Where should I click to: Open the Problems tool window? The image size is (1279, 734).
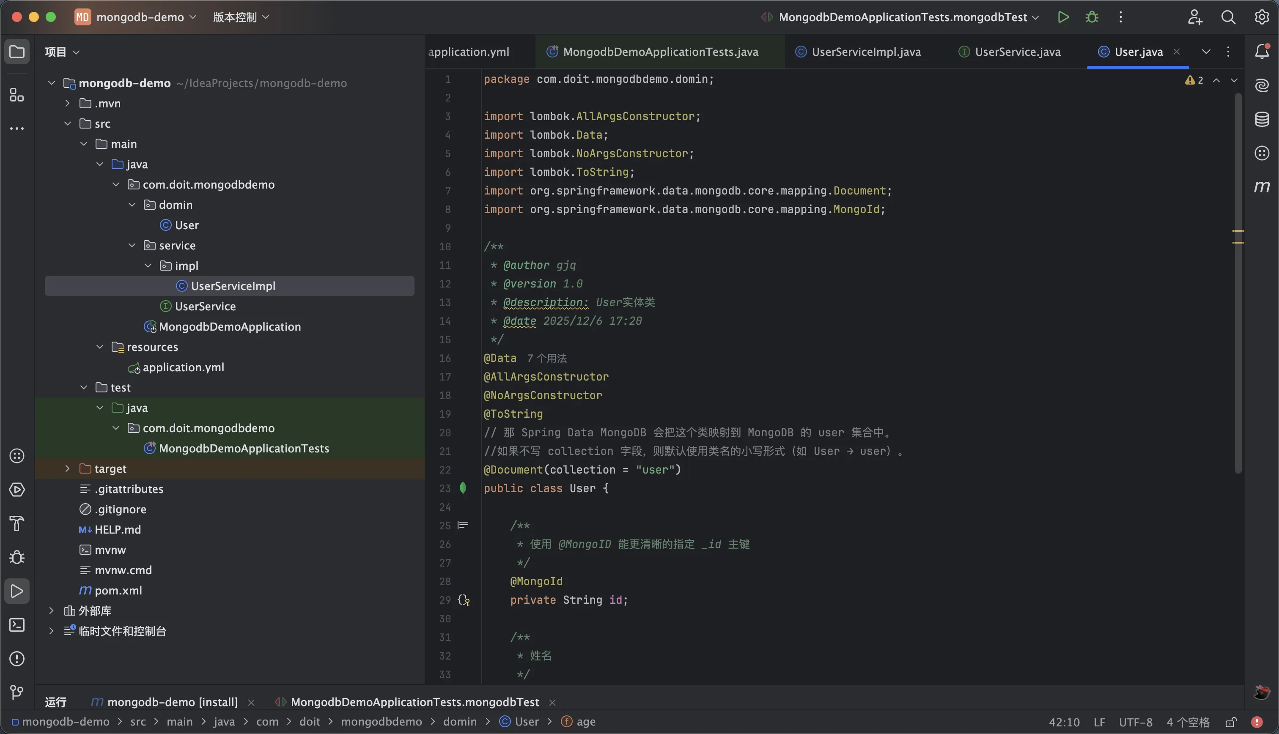tap(16, 658)
